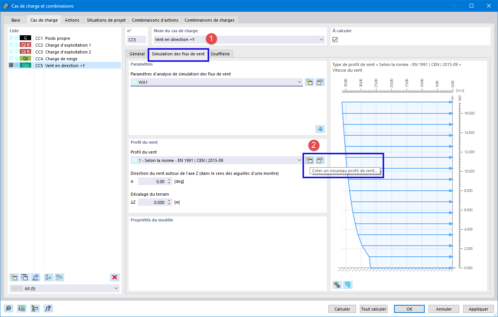Open the Nom du cas de charge dropdown
The width and height of the screenshot is (498, 317).
click(321, 39)
